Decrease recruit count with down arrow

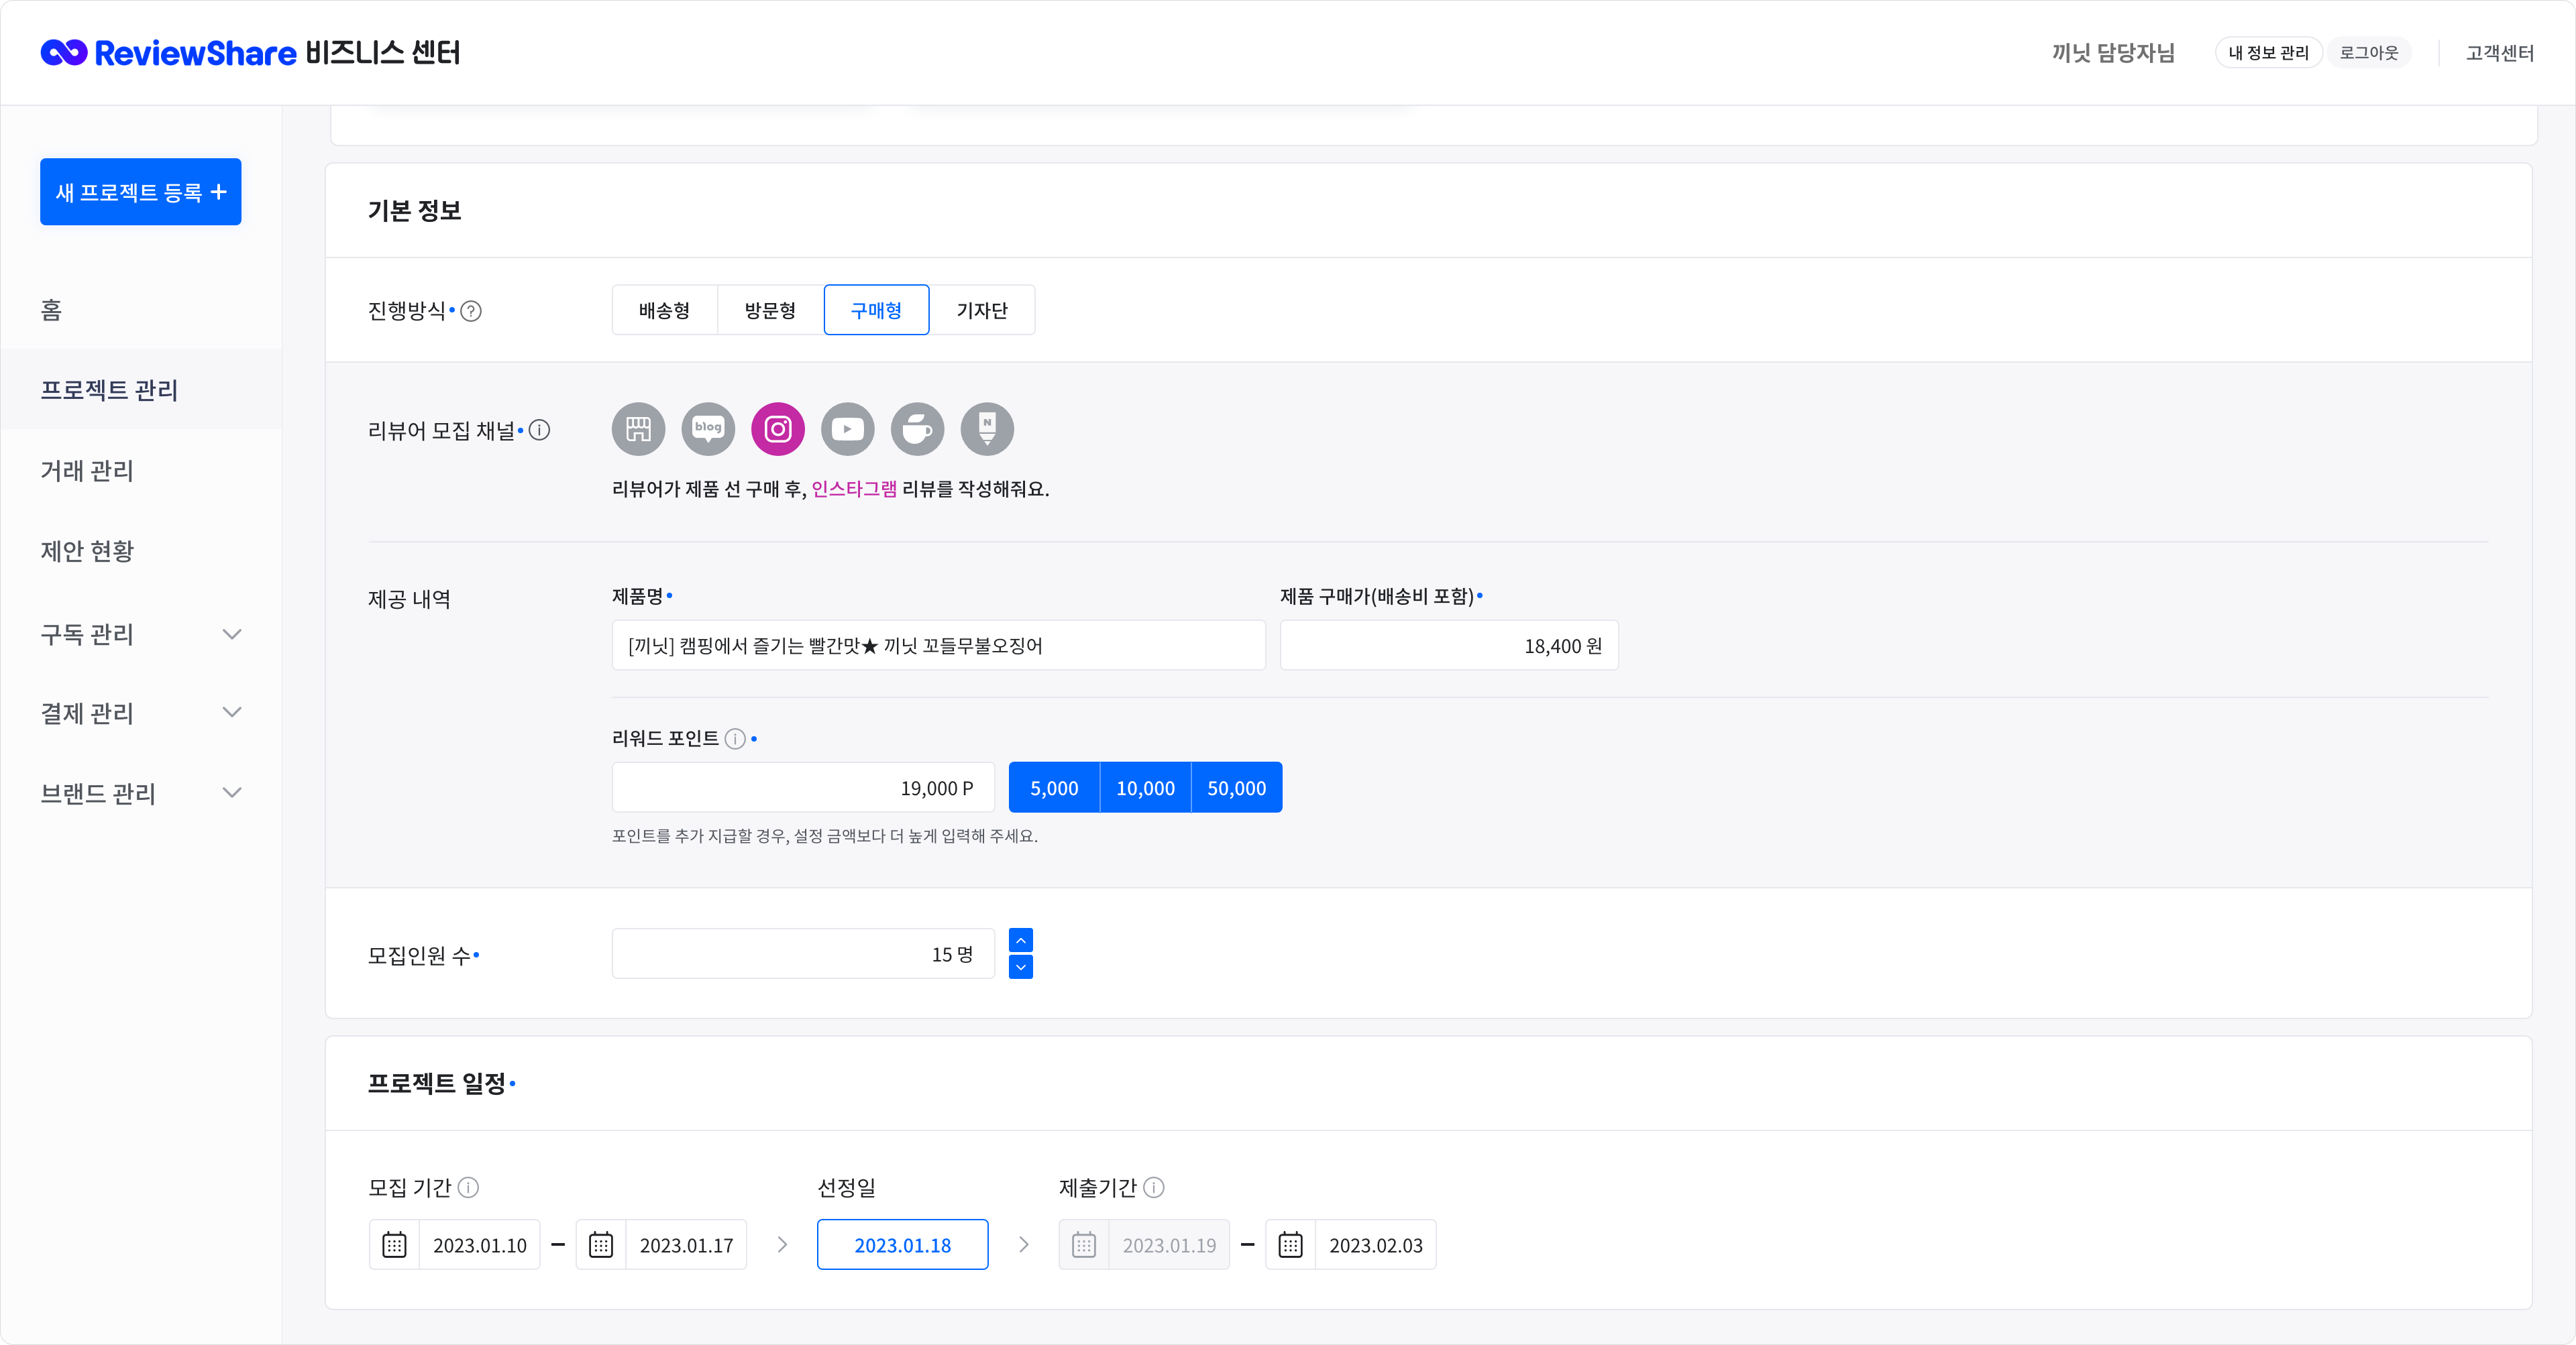[x=1021, y=968]
